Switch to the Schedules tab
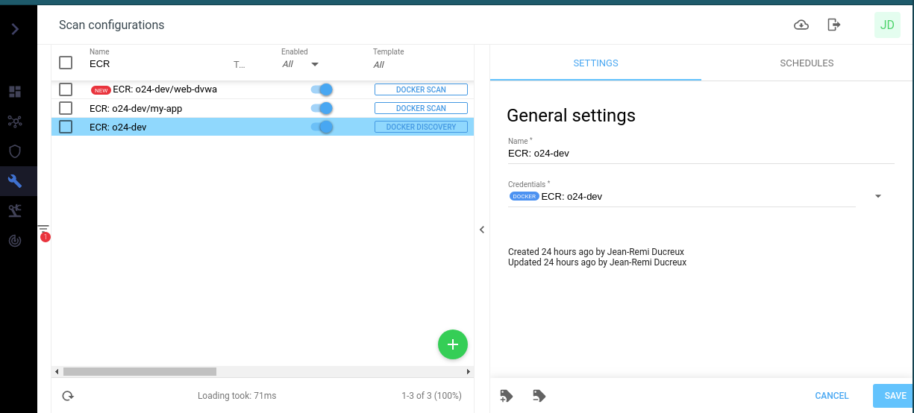 [x=807, y=63]
